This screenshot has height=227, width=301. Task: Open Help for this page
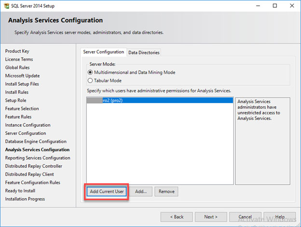tap(280, 217)
